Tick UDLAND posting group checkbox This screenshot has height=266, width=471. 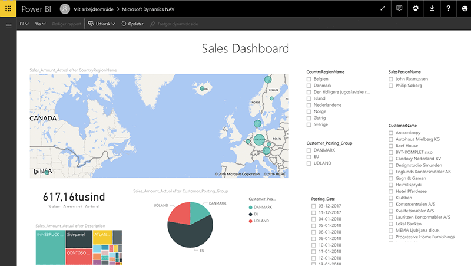(309, 163)
